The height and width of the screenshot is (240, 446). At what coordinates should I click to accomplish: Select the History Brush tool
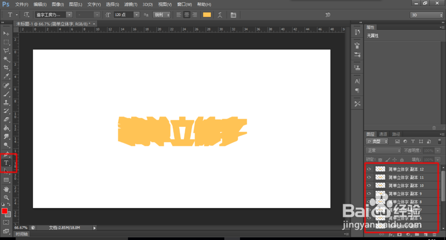pos(6,111)
